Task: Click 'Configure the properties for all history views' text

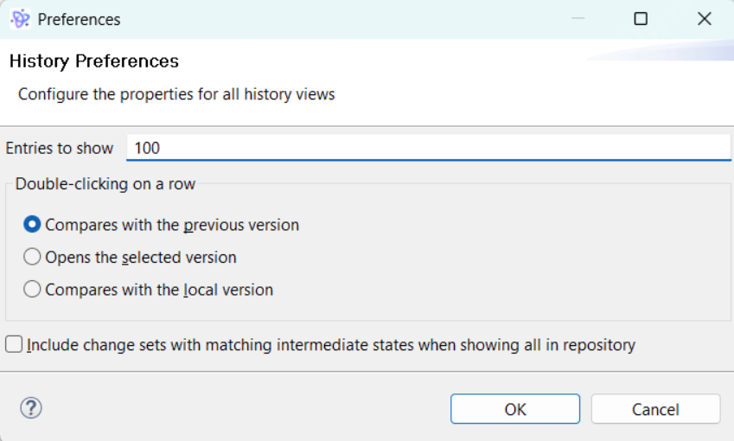Action: pos(176,94)
